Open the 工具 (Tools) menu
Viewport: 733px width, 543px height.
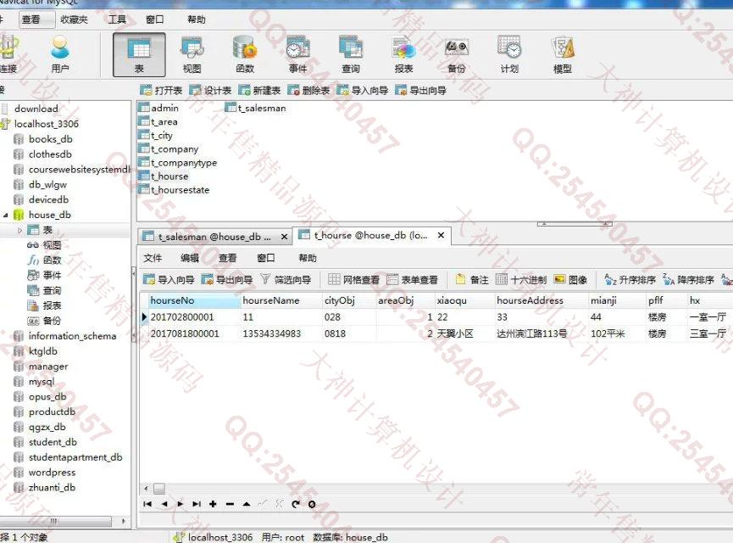[x=117, y=20]
